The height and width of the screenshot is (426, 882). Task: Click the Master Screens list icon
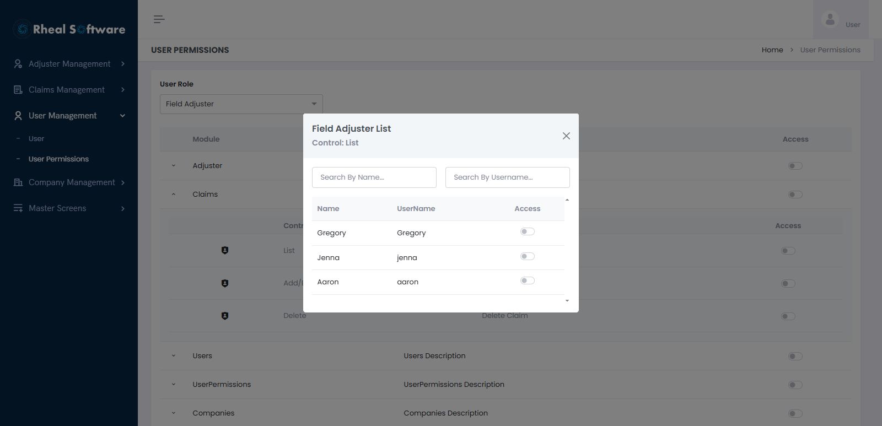18,208
